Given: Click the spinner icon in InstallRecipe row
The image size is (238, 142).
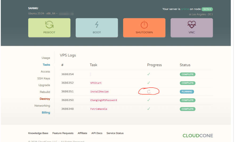Looking at the screenshot, I should [149, 91].
